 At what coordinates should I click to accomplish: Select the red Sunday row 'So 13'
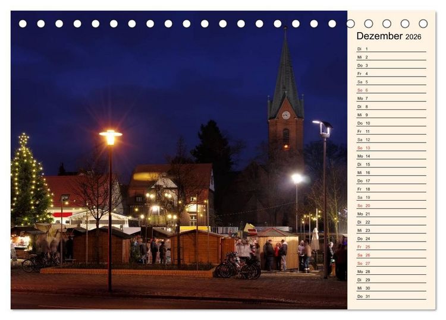click(x=391, y=148)
